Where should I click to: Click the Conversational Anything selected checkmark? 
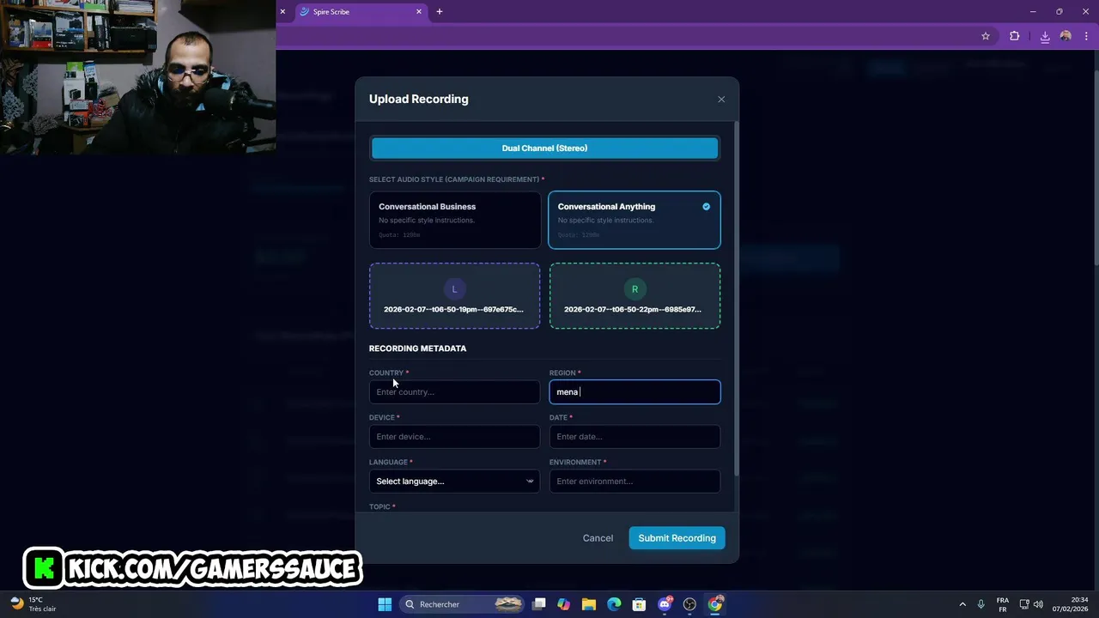(x=706, y=207)
